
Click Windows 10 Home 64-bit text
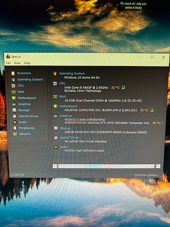pos(82,77)
